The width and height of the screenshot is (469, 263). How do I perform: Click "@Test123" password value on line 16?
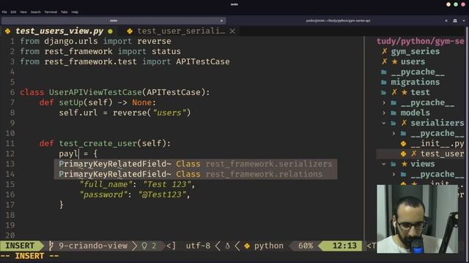pyautogui.click(x=161, y=194)
